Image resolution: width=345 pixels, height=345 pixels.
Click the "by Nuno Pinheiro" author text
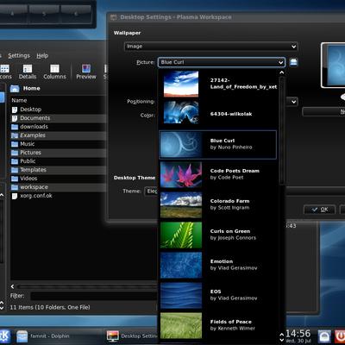pyautogui.click(x=231, y=147)
